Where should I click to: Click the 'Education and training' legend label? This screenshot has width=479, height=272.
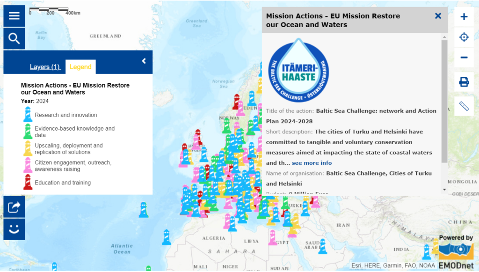63,183
